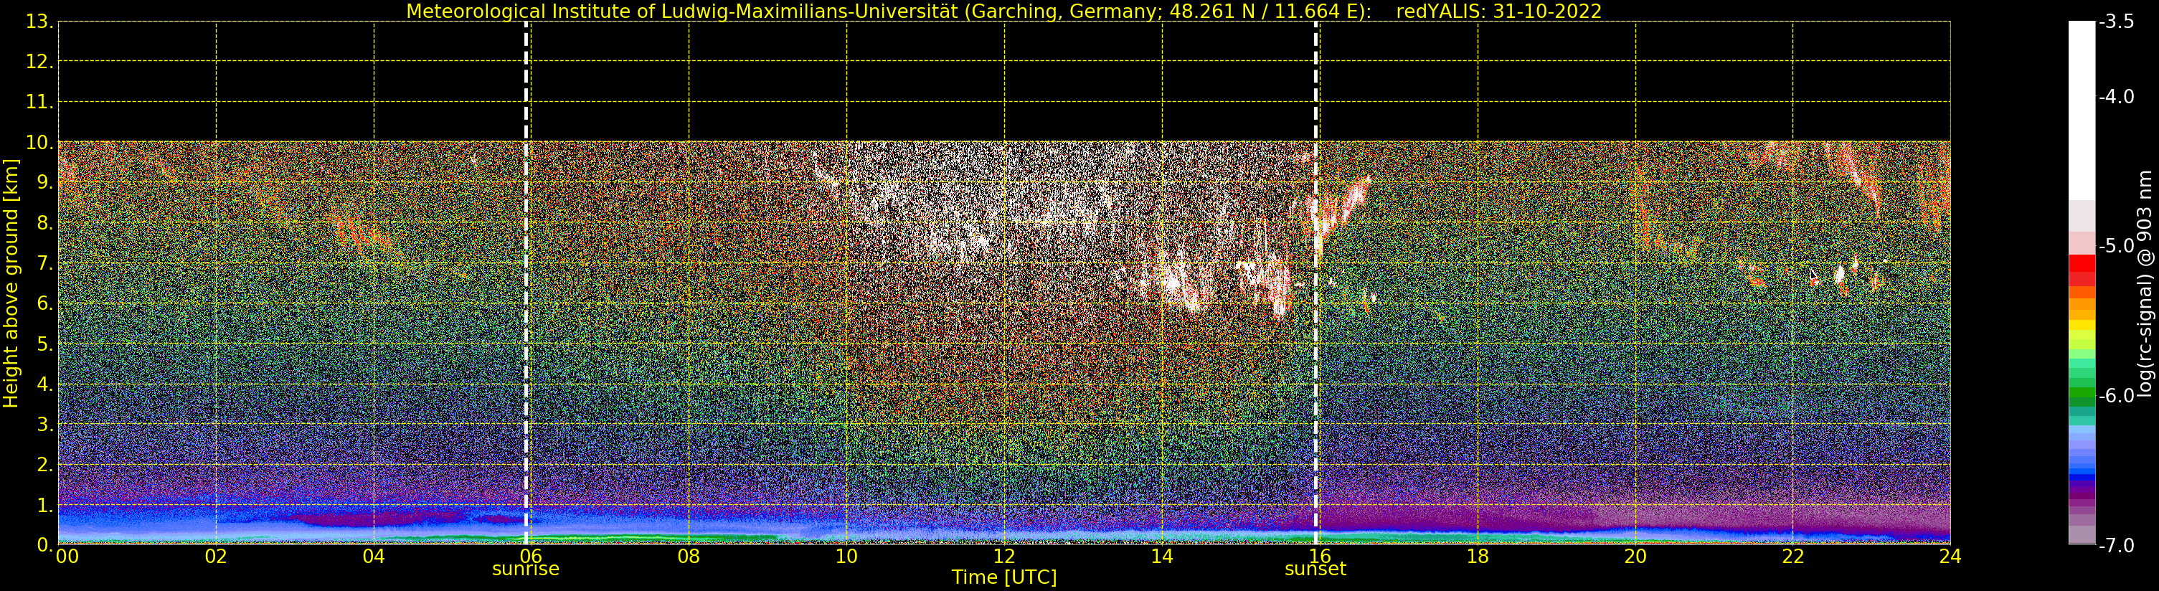The image size is (2159, 591).
Task: Click the '4.' height tick label
Action: pos(45,384)
